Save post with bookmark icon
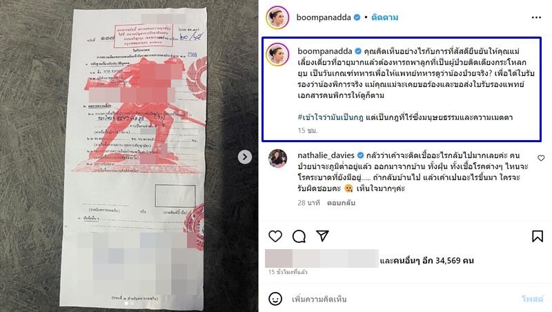This screenshot has height=312, width=552. 538,236
